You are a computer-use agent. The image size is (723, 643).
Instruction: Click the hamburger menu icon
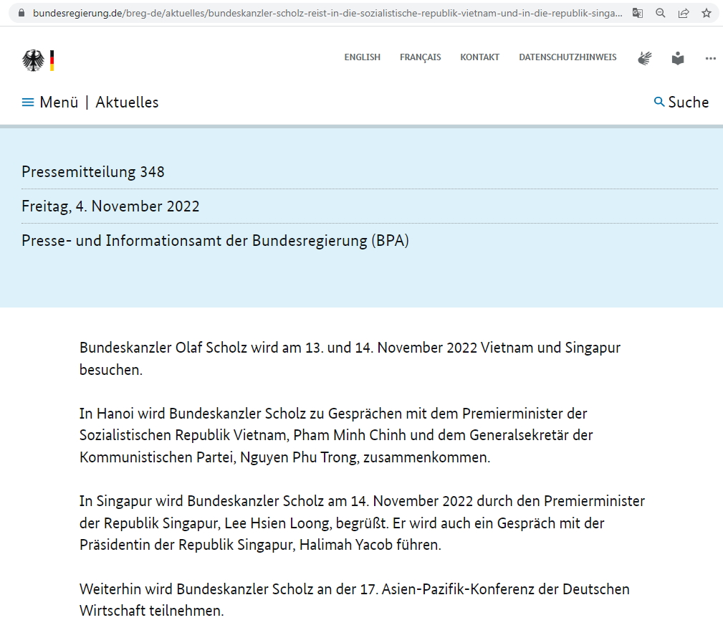pos(28,103)
